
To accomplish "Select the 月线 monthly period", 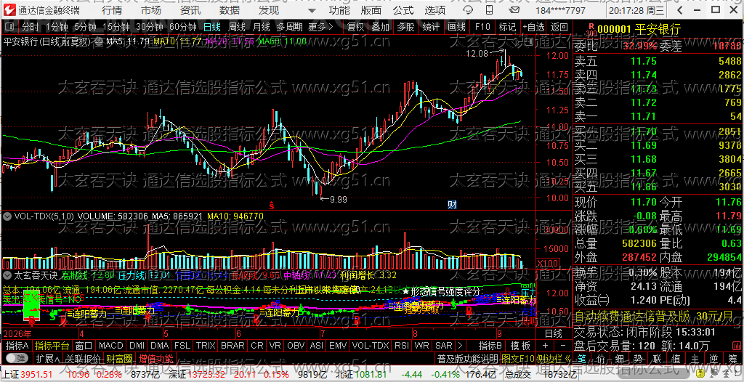I will [x=261, y=27].
